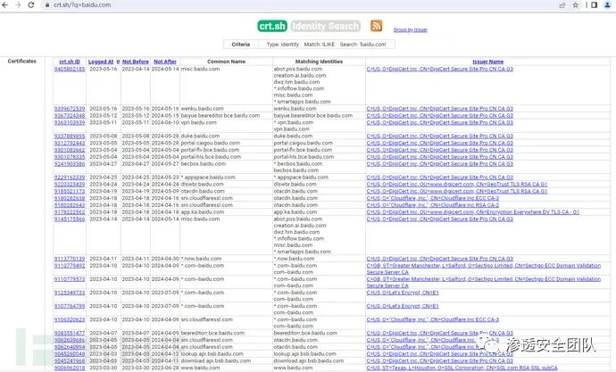616x372 pixels.
Task: Click the common name cell lookup.api.bsb.baidu.com
Action: pos(212,354)
